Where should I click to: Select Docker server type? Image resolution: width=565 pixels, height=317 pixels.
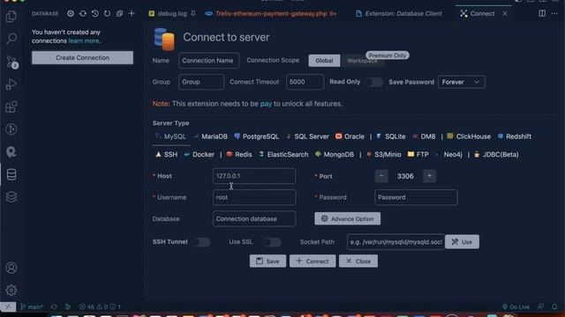click(x=199, y=155)
